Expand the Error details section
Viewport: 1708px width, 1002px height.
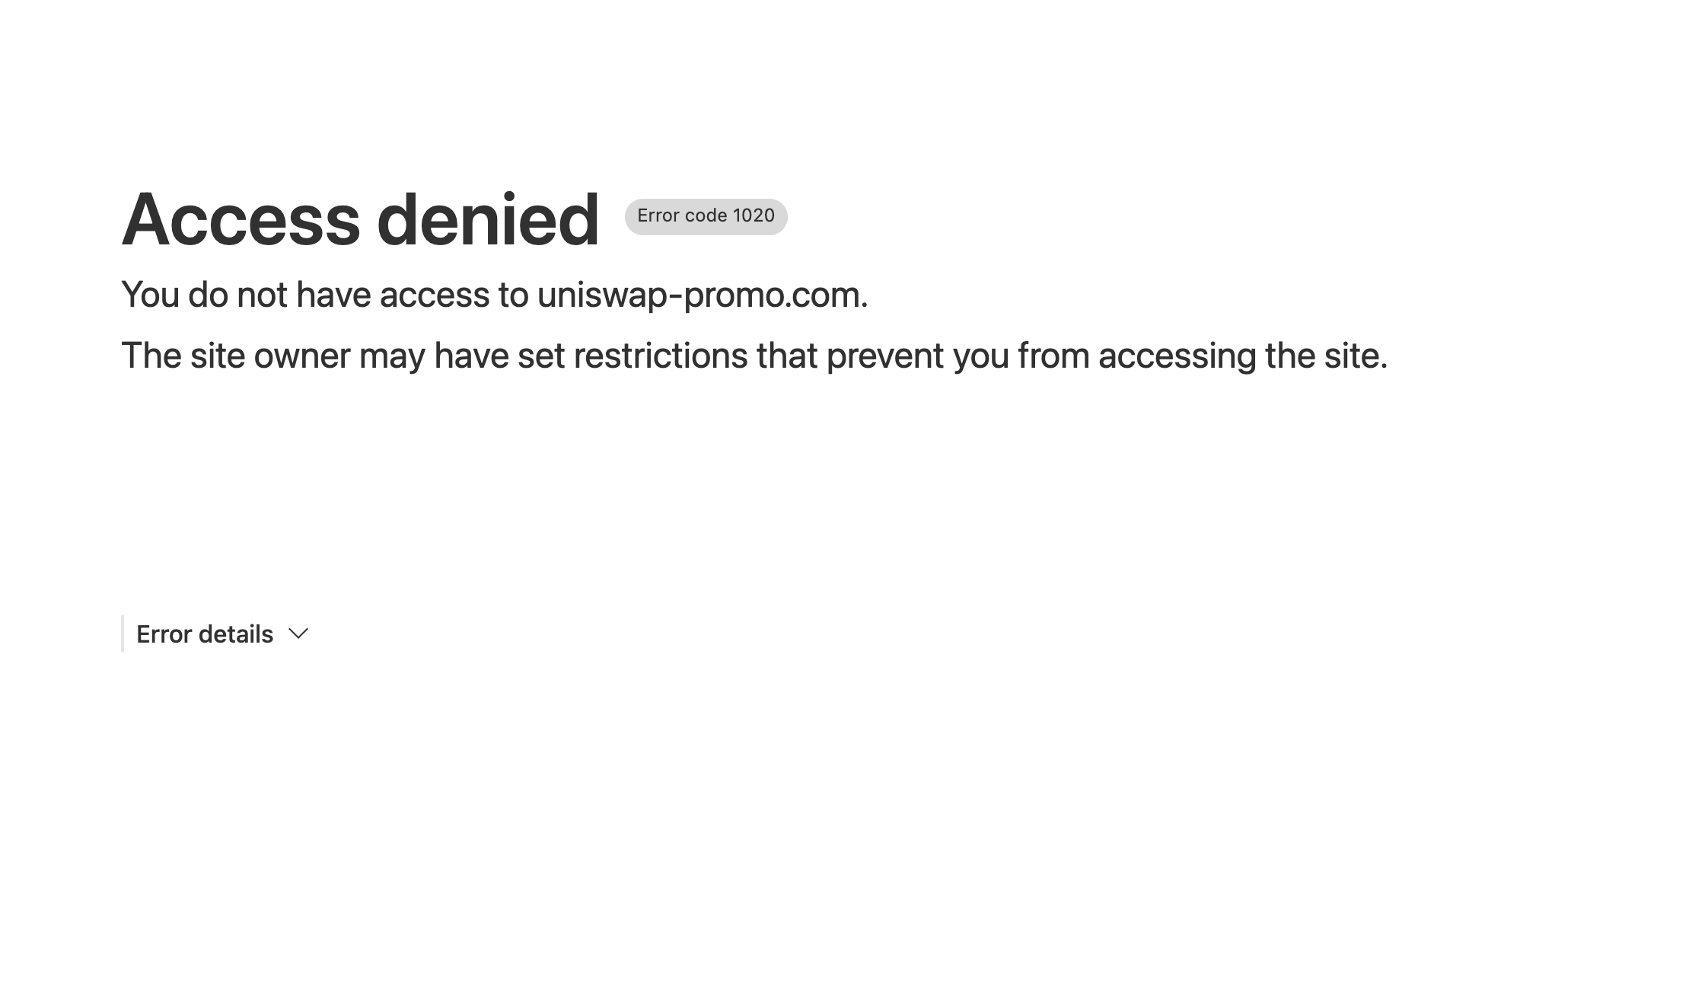pyautogui.click(x=221, y=633)
